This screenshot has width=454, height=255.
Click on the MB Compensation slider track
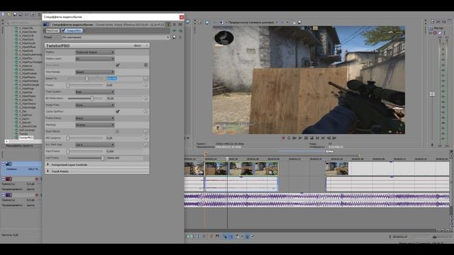(x=85, y=138)
